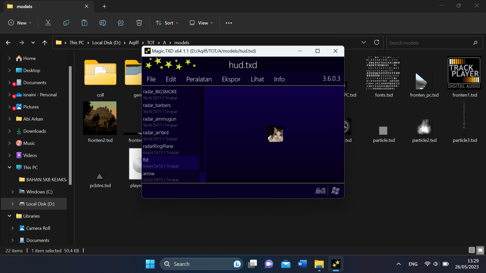This screenshot has width=486, height=273.
Task: Collapse the Libraries node
Action: (9, 216)
